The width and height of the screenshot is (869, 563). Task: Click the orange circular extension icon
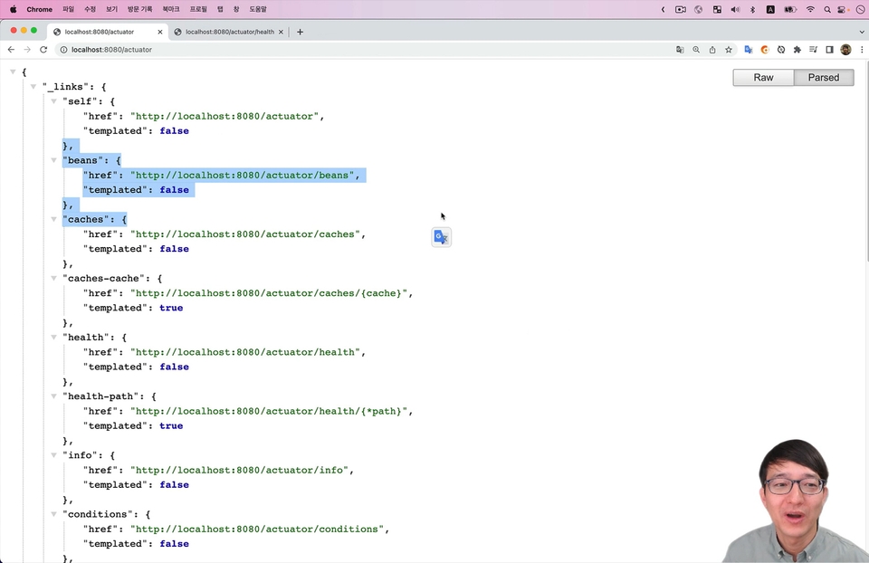[x=765, y=49]
